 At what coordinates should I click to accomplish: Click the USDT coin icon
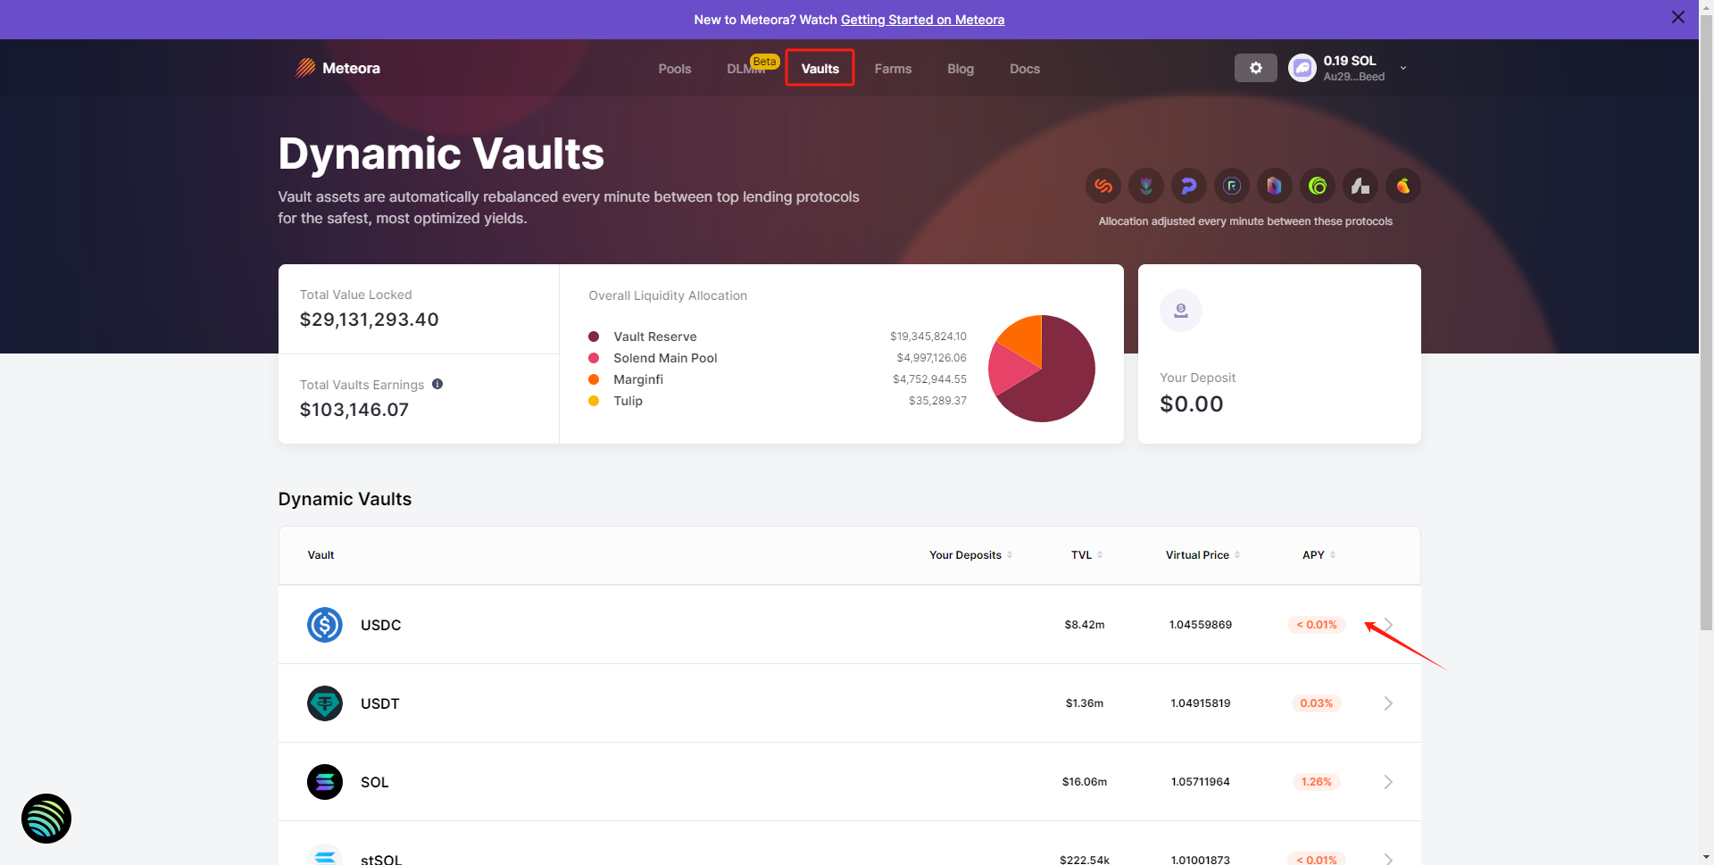(325, 703)
